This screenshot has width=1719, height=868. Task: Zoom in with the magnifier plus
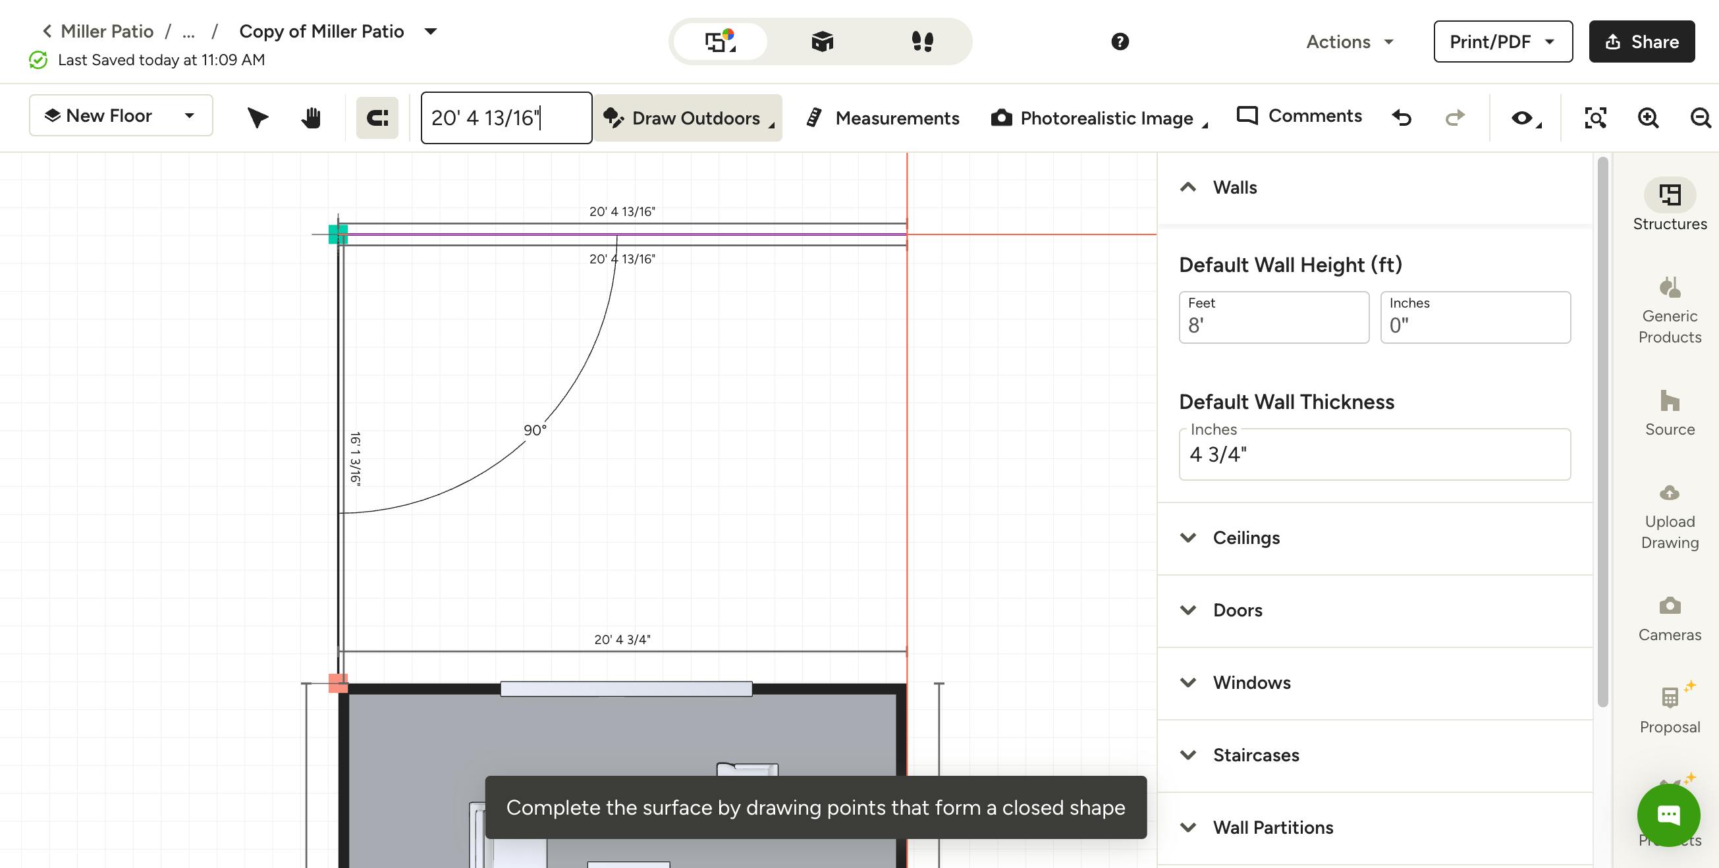pos(1649,118)
